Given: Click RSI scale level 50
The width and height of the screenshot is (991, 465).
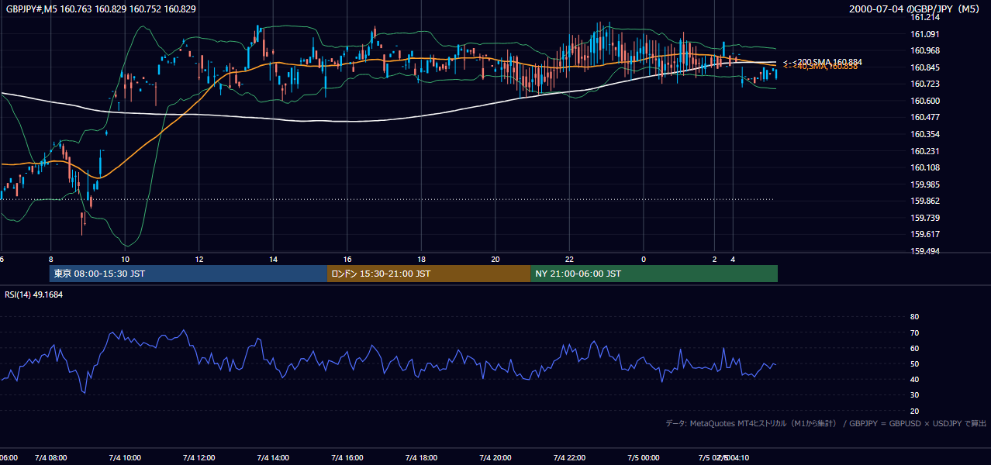Looking at the screenshot, I should [x=914, y=363].
